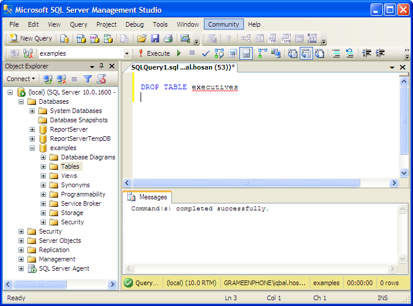Click the Database Engine Query icon
The height and width of the screenshot is (306, 413).
click(x=64, y=38)
